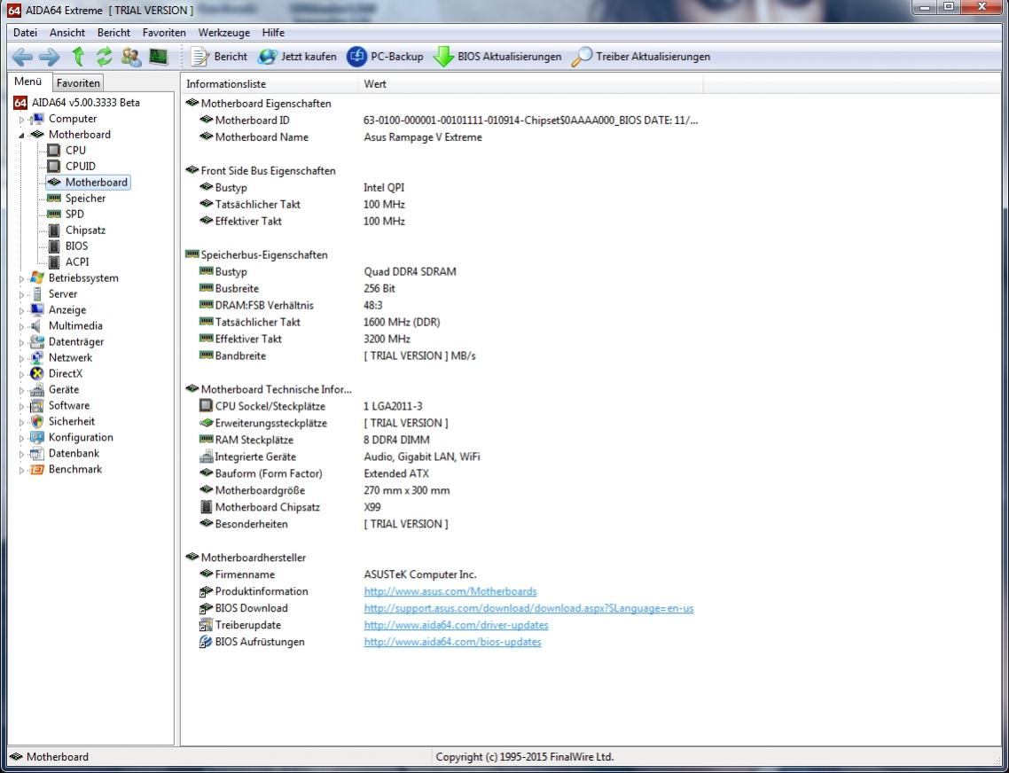Expand the Netzwerk tree node
1009x773 pixels.
[x=21, y=358]
